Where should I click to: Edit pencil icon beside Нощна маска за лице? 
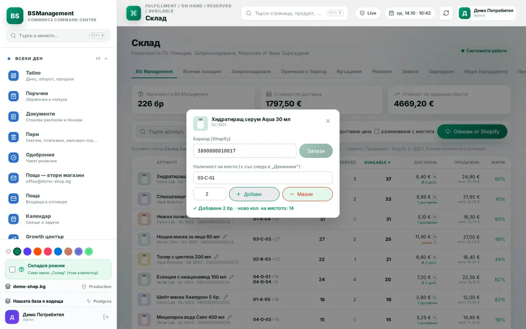tap(225, 237)
